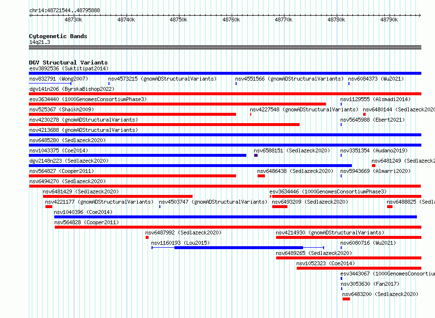Click red bar under nsv6481429
Image resolution: width=435 pixels, height=318 pixels.
click(x=118, y=196)
